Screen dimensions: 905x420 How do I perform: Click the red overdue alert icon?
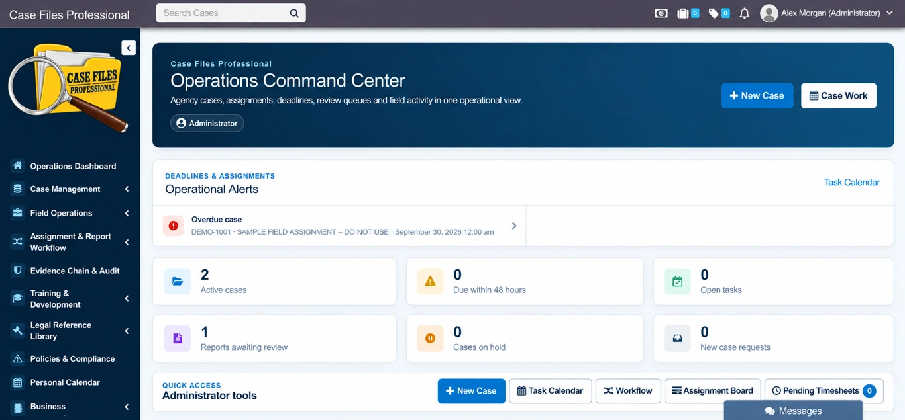(x=174, y=226)
